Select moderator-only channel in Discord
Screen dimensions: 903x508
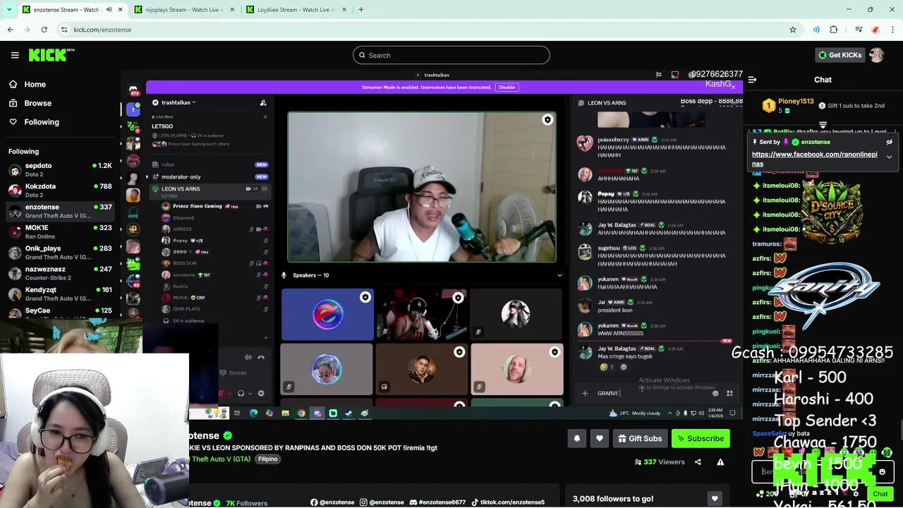pos(210,177)
